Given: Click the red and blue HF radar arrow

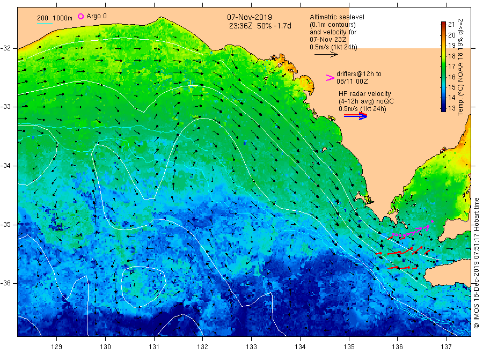Looking at the screenshot, I should 355,115.
